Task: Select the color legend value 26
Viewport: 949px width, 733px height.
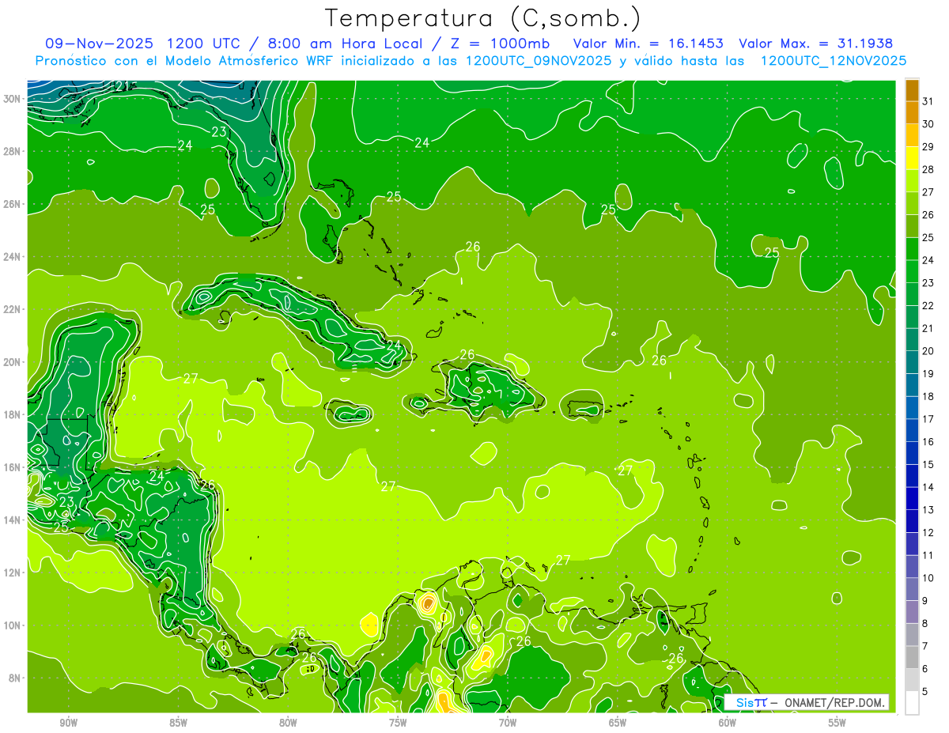Action: click(928, 215)
